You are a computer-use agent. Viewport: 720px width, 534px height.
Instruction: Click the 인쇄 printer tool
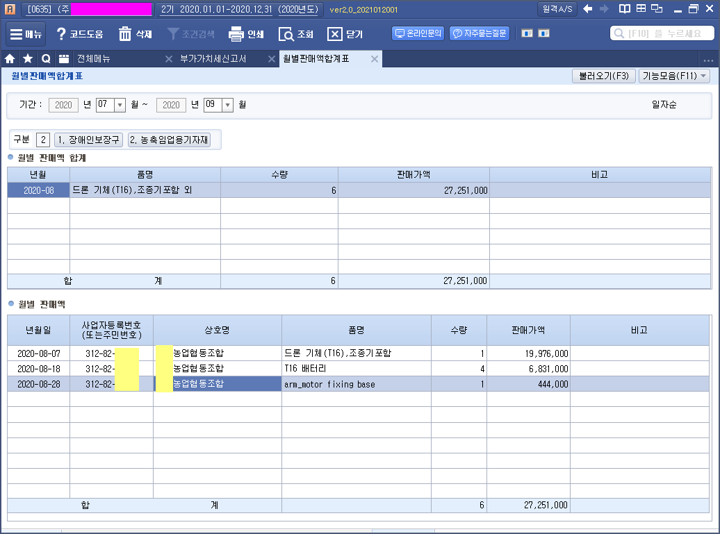246,34
